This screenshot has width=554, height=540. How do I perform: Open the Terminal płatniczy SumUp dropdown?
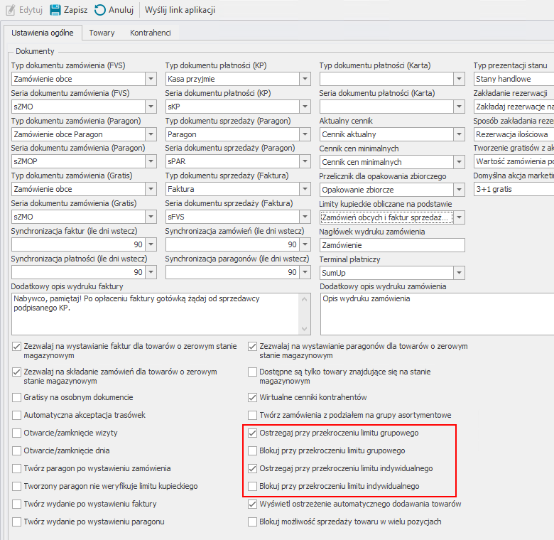(x=458, y=273)
